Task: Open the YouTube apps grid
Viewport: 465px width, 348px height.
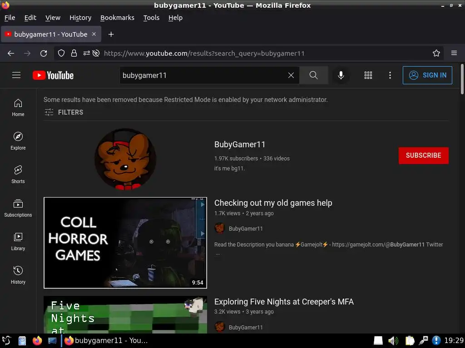Action: [368, 75]
